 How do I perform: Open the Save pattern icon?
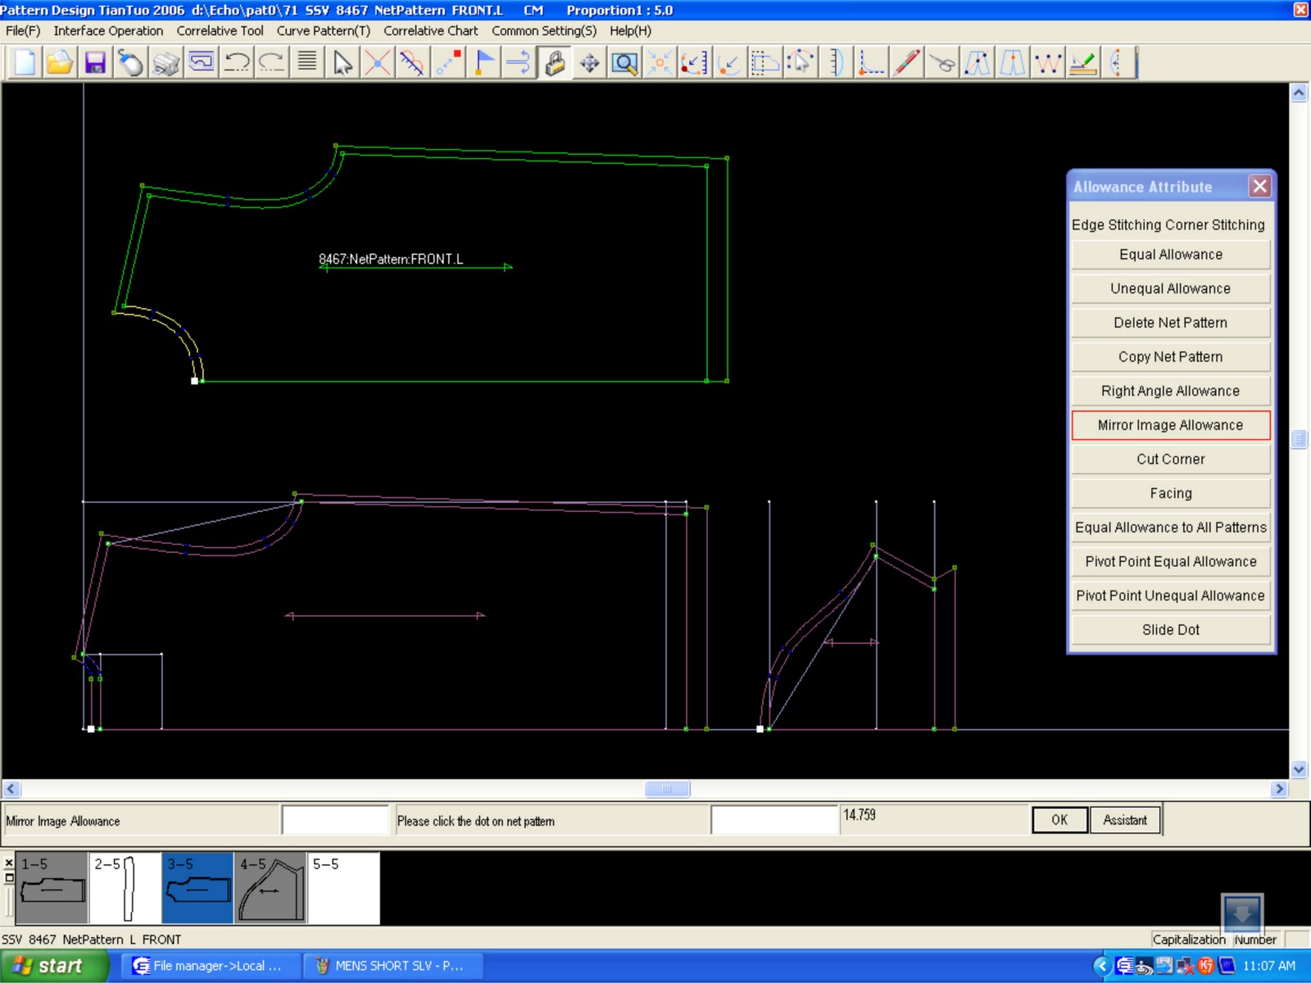tap(97, 63)
